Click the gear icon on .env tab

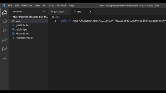[x=74, y=11]
